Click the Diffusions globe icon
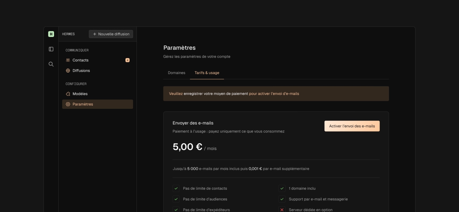 pyautogui.click(x=68, y=70)
